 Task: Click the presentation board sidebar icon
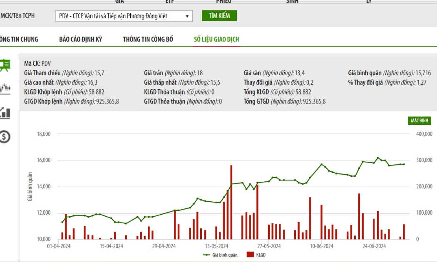[5, 65]
